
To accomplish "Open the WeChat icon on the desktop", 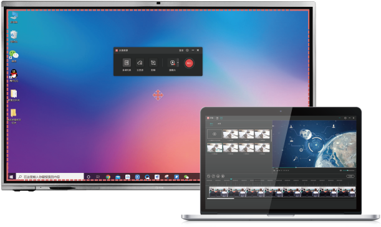I will point(14,56).
